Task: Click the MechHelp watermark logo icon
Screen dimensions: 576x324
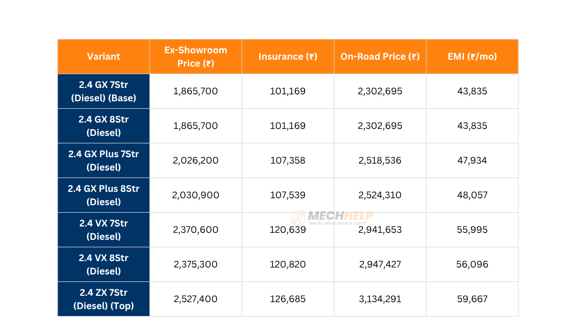Action: (298, 217)
